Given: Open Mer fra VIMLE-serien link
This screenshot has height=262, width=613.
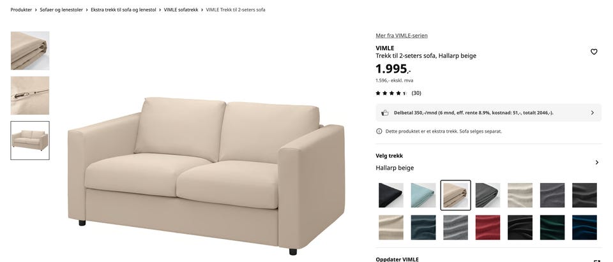Looking at the screenshot, I should click(402, 36).
